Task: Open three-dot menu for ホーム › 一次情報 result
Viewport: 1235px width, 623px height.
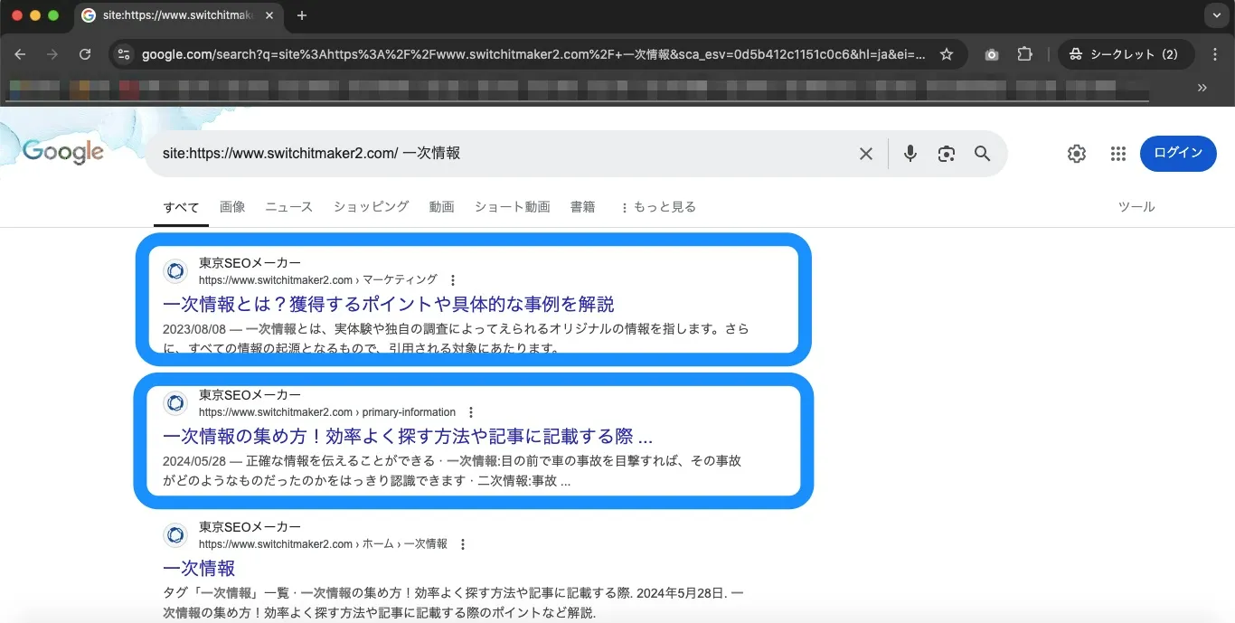Action: tap(463, 544)
